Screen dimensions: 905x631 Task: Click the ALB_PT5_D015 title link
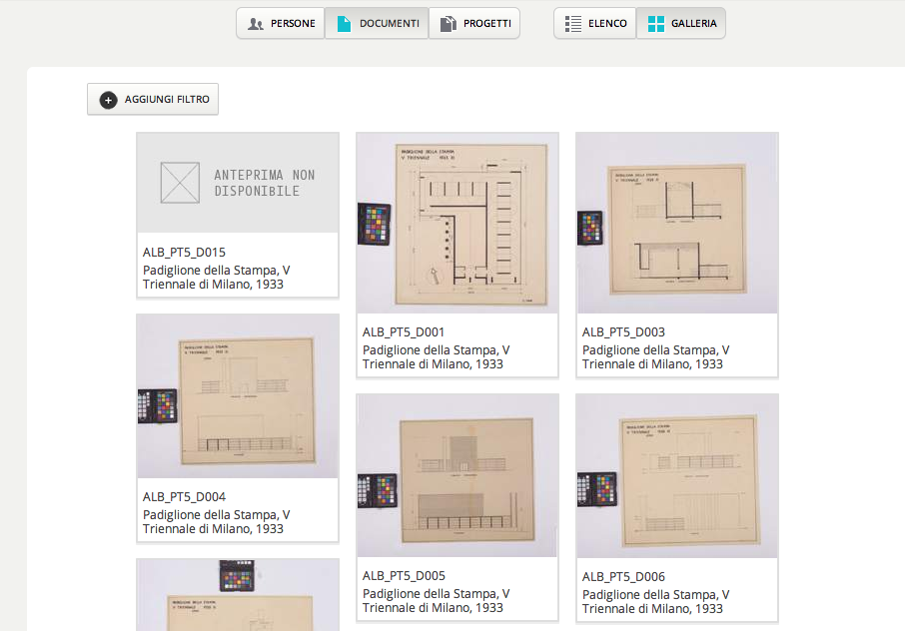click(184, 253)
